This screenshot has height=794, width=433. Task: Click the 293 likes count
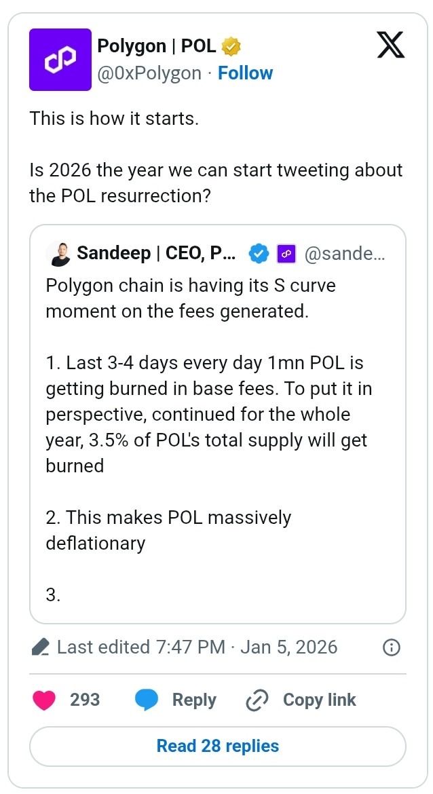(x=85, y=700)
